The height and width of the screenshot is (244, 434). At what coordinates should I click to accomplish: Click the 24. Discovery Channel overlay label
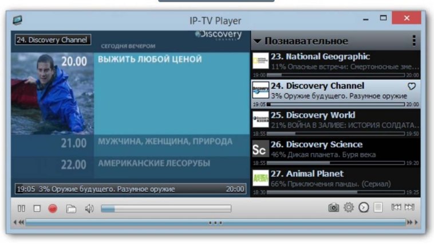[x=53, y=40]
